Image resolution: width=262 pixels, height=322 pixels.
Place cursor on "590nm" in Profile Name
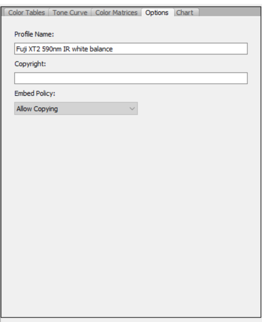52,49
